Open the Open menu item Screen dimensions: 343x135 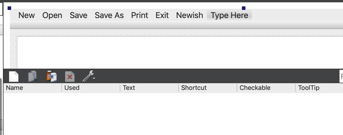click(52, 15)
